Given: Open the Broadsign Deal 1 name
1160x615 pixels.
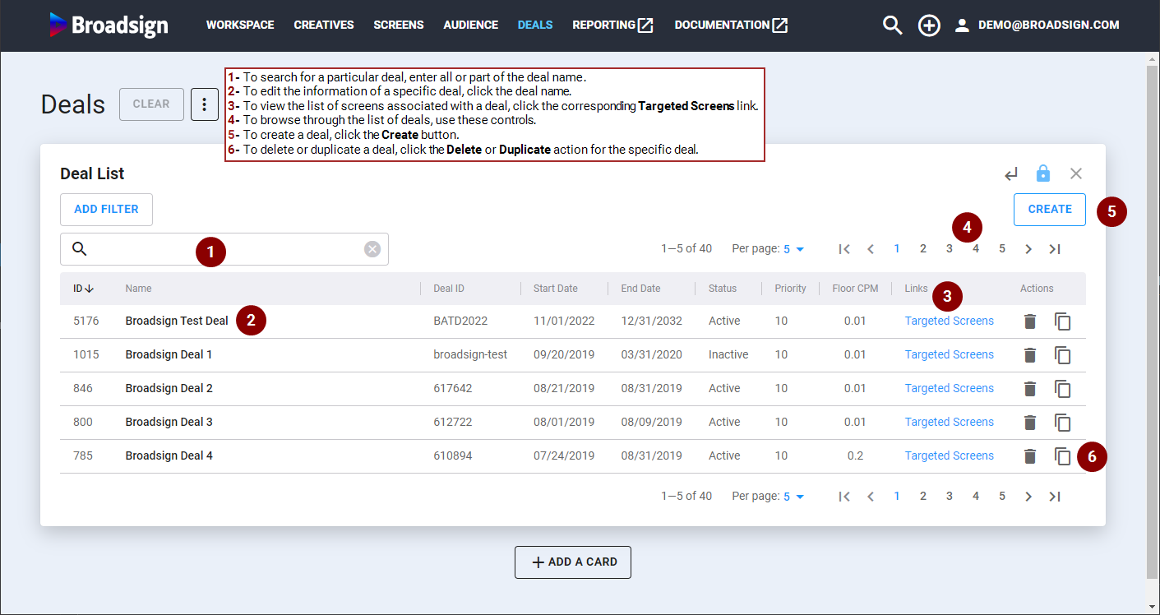Looking at the screenshot, I should click(169, 355).
